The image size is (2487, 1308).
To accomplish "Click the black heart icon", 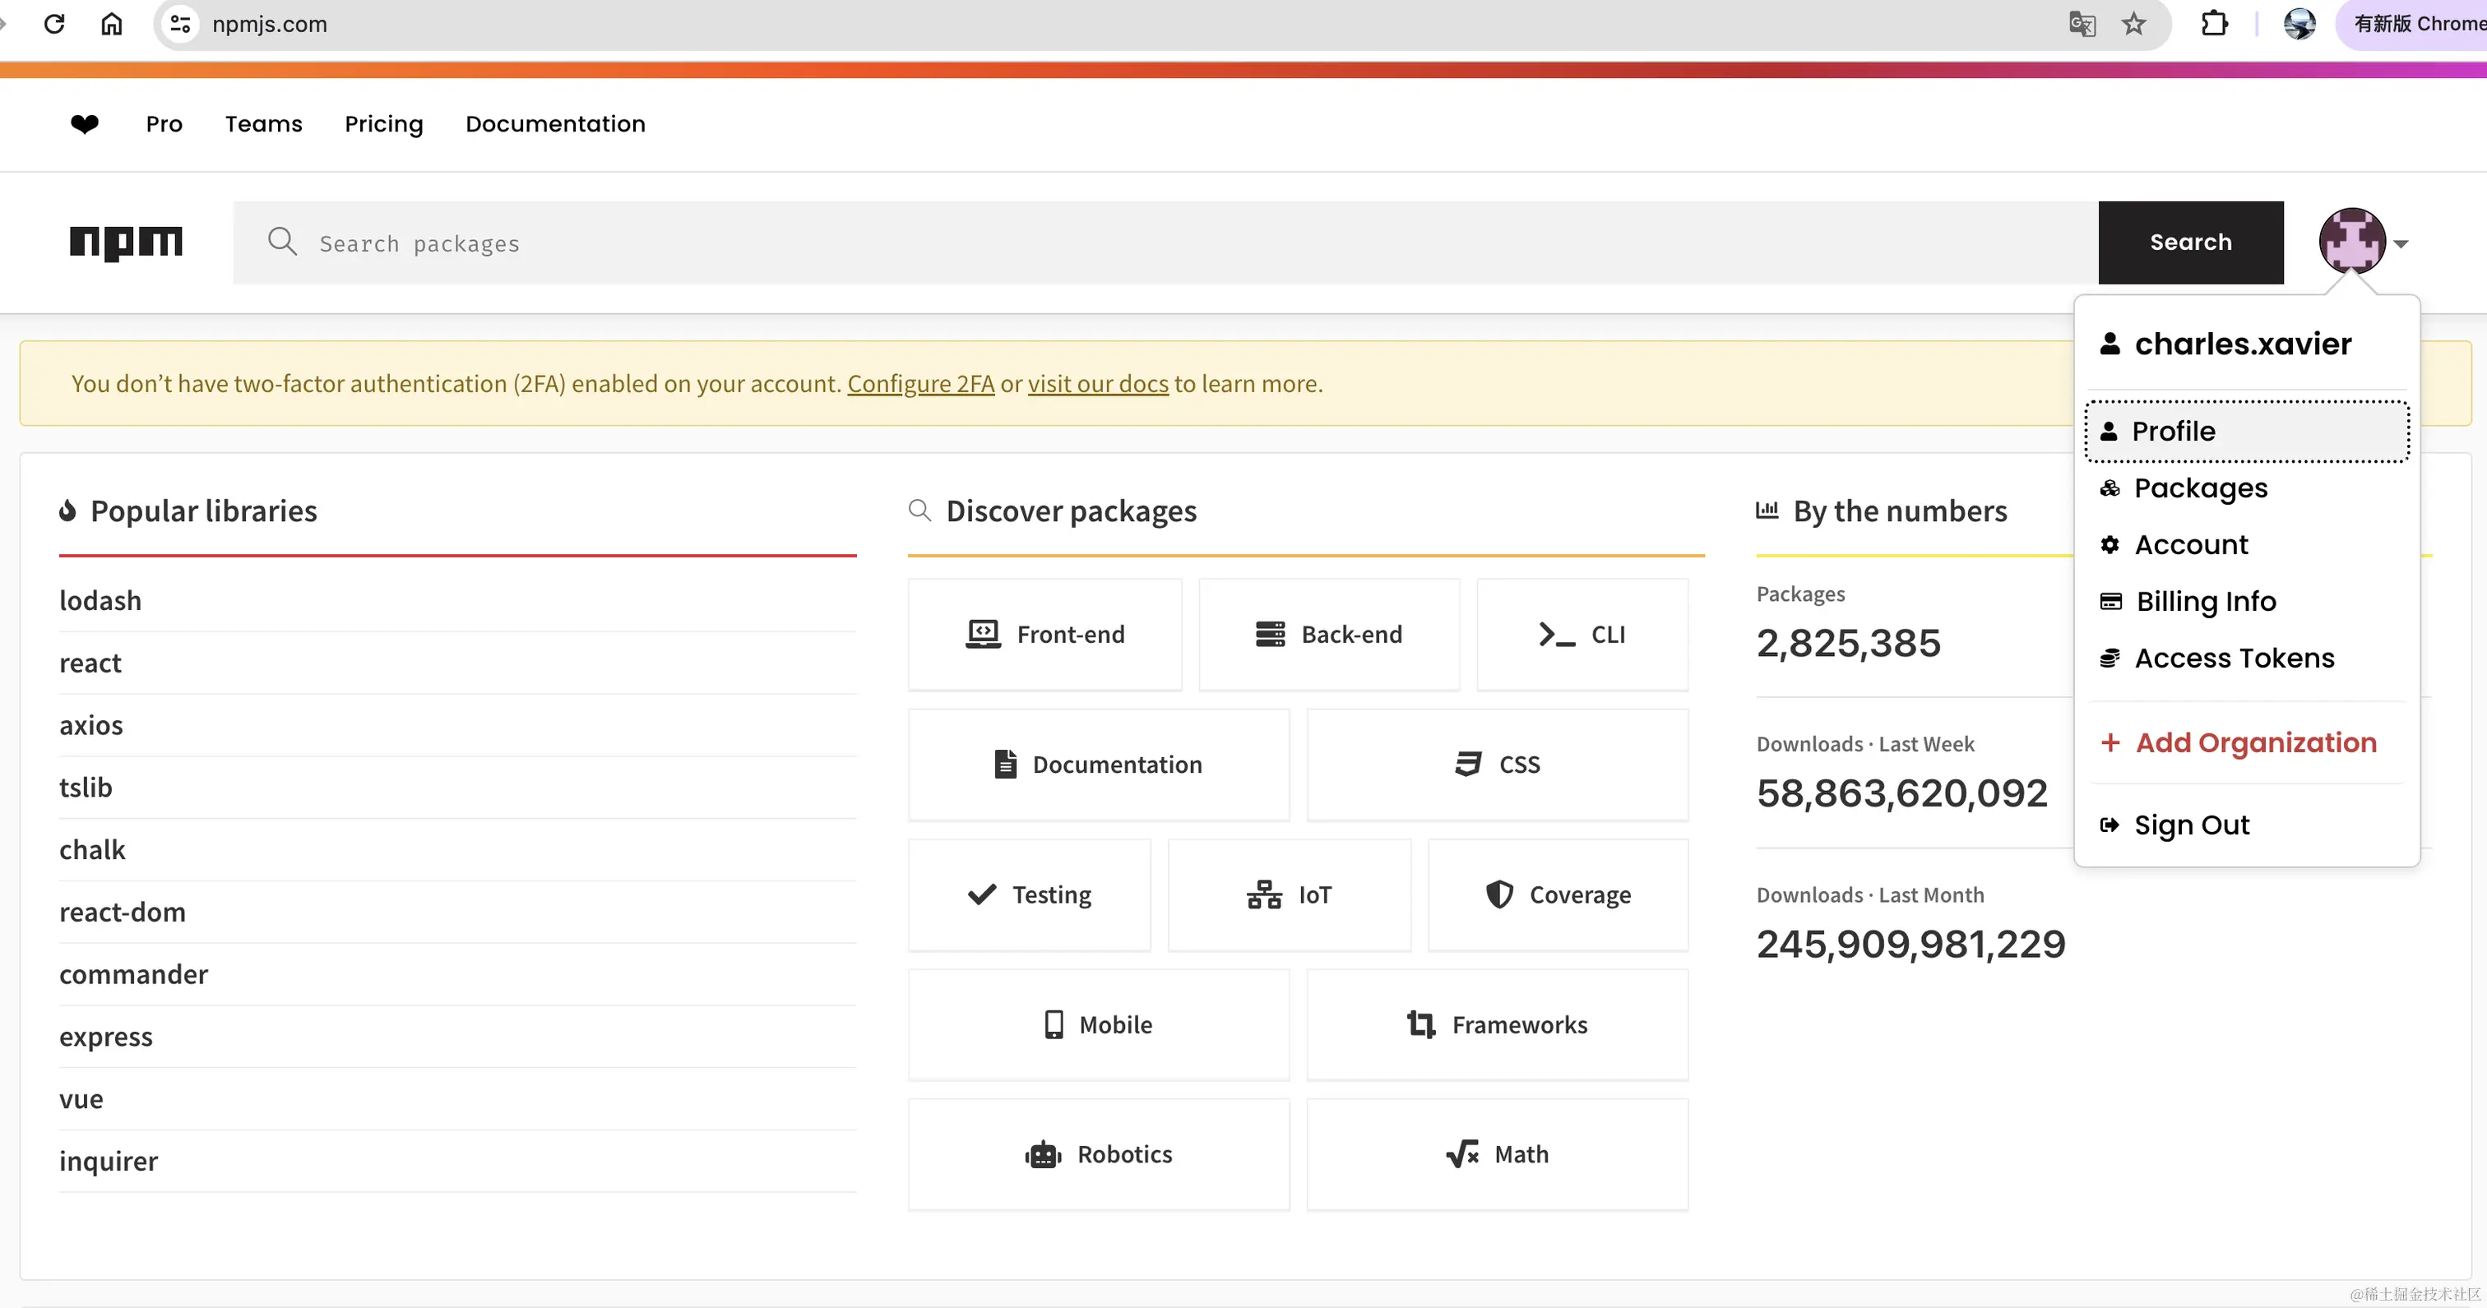I will click(85, 123).
